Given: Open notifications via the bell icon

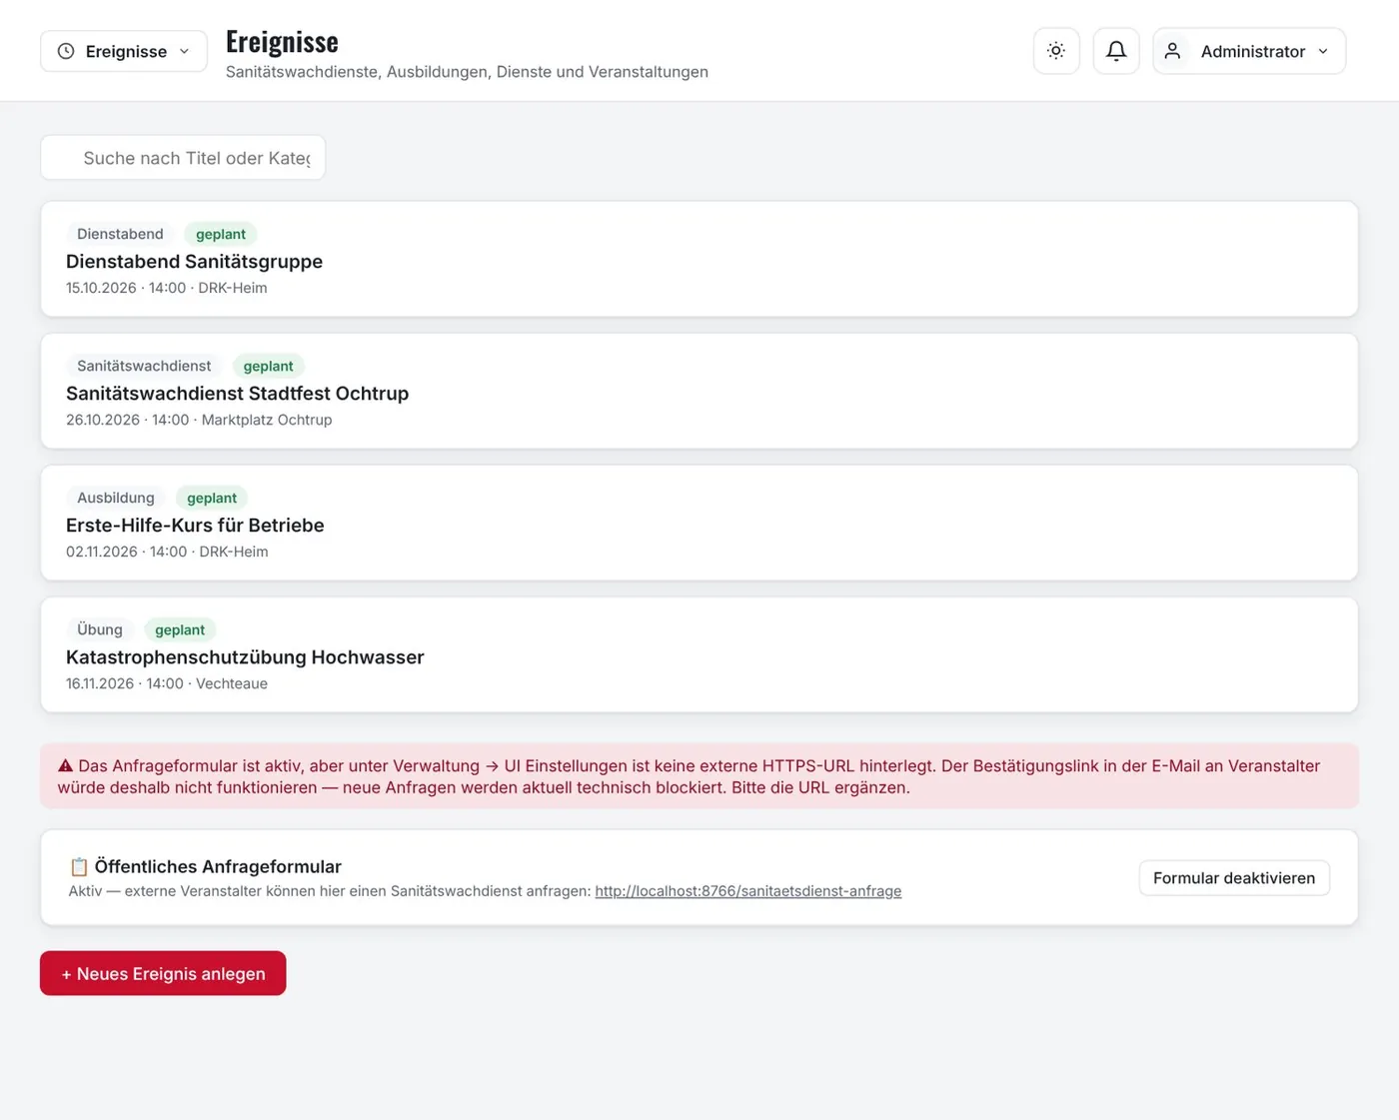Looking at the screenshot, I should [x=1116, y=51].
